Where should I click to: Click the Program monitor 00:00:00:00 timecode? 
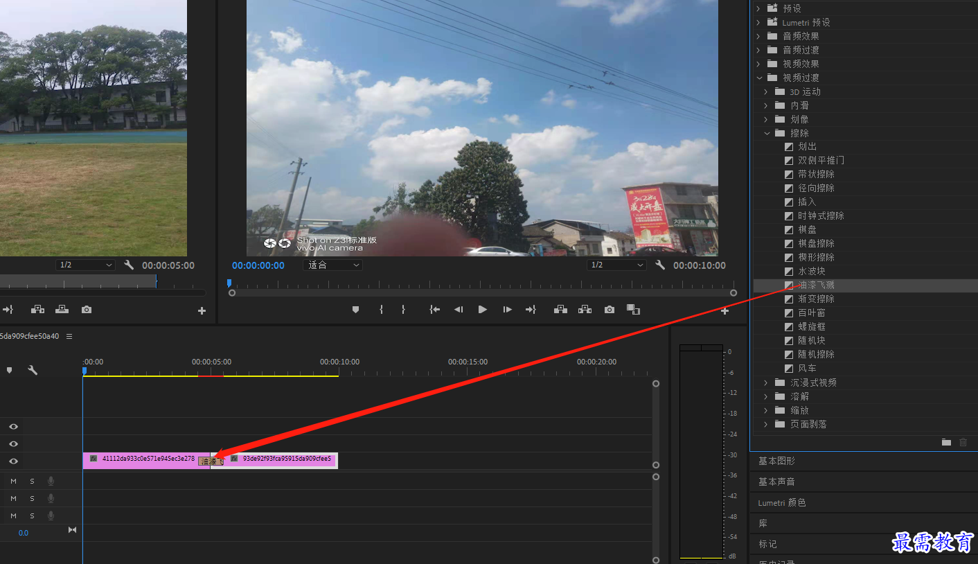pos(258,265)
